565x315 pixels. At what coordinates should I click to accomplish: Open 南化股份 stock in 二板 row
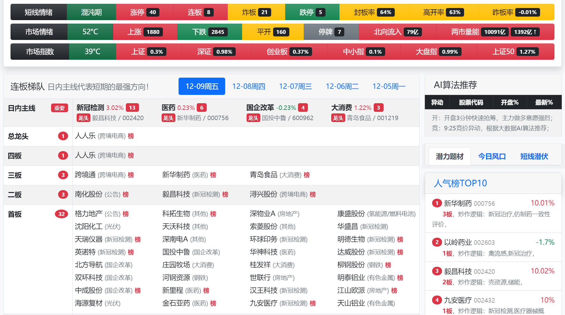coord(89,194)
